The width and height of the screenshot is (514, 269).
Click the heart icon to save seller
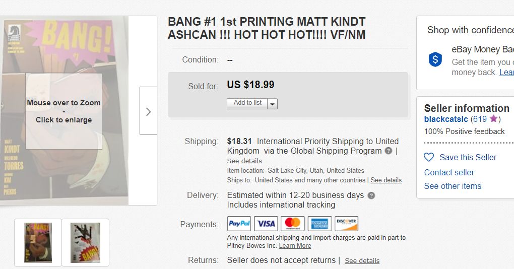click(429, 158)
